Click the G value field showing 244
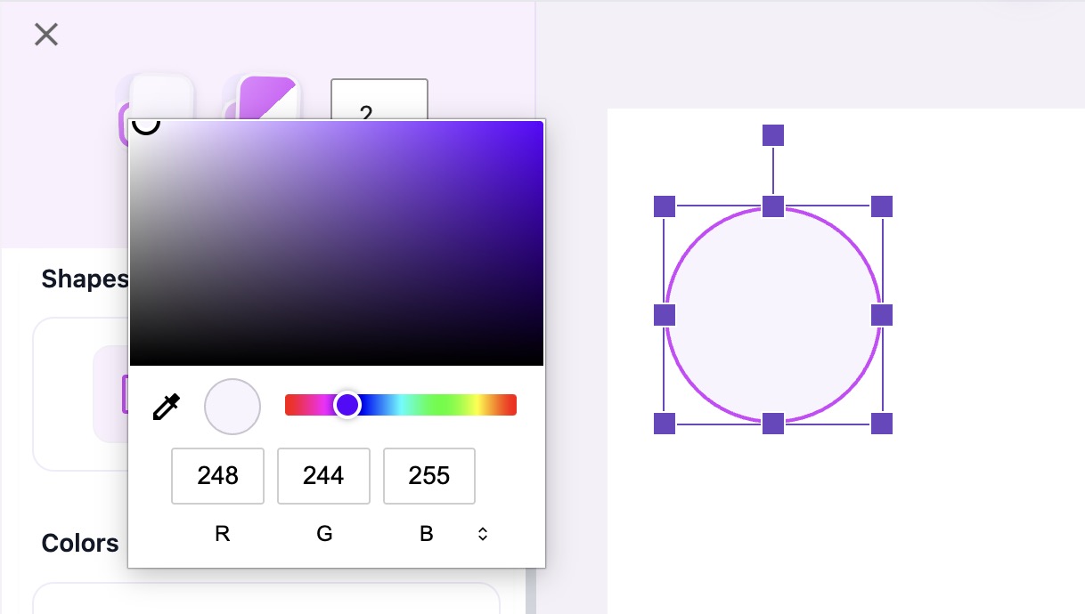The image size is (1085, 614). point(323,476)
